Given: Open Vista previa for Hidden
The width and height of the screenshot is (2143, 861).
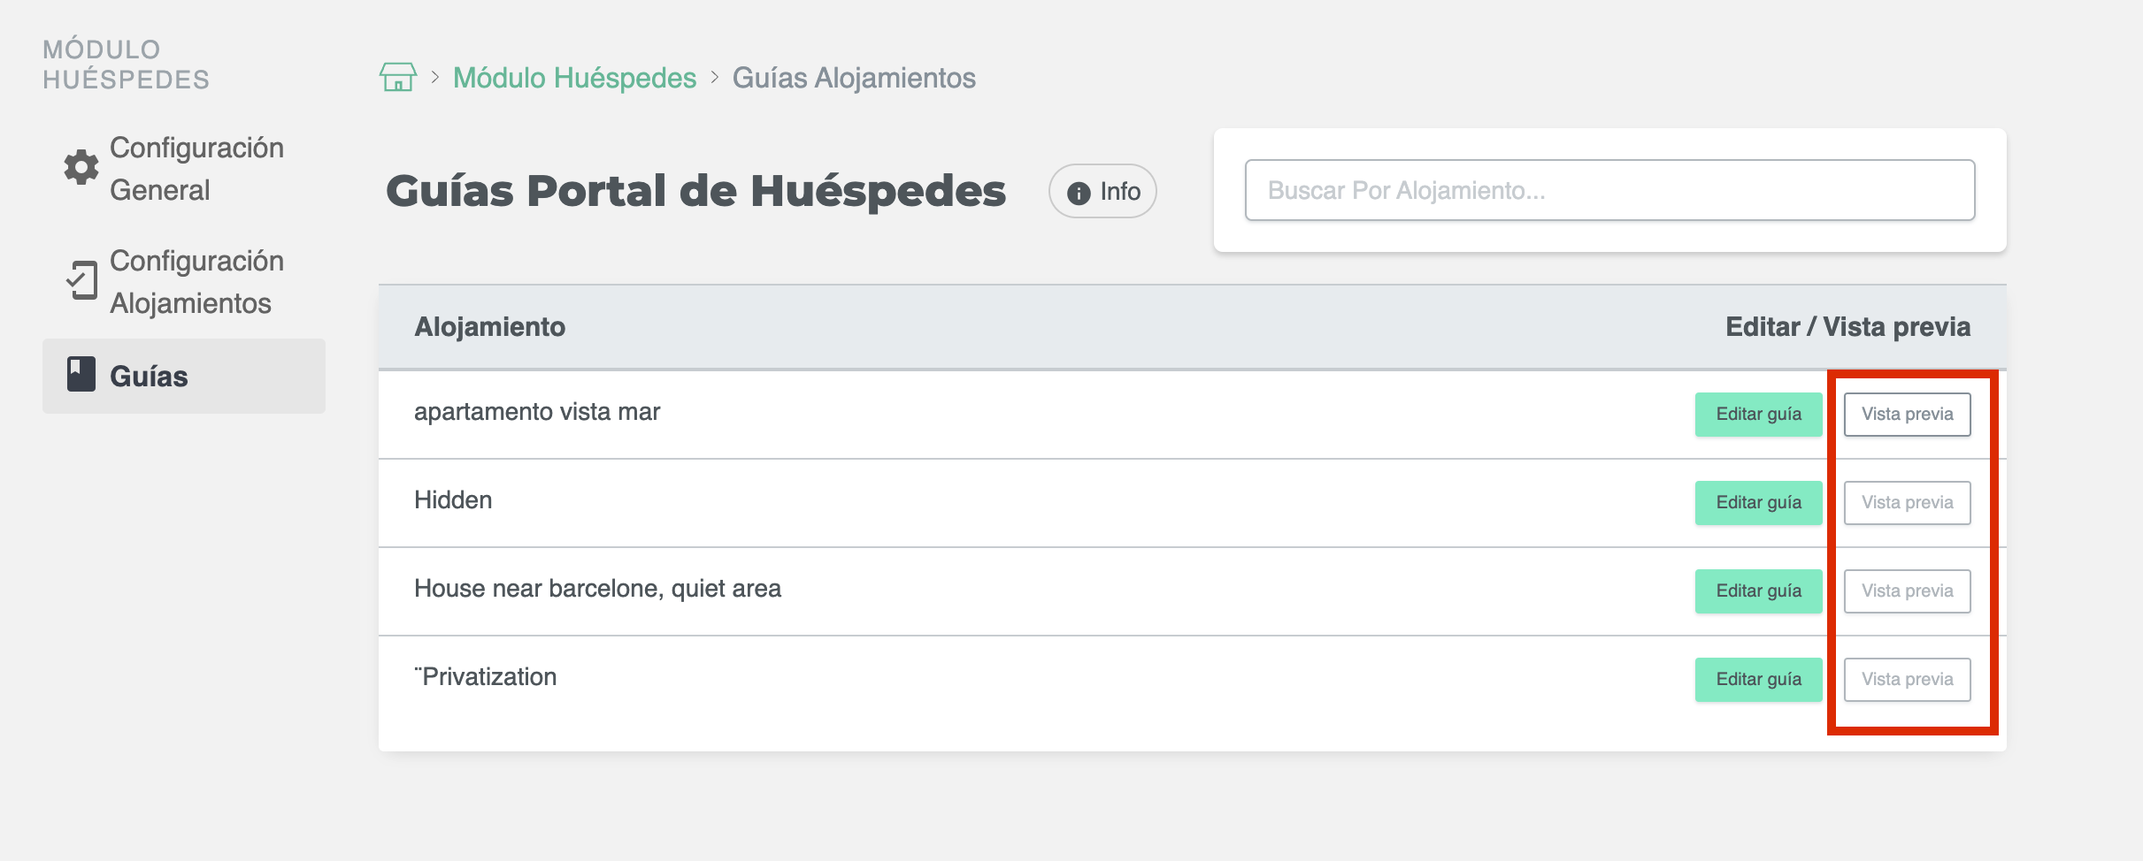Looking at the screenshot, I should (x=1907, y=503).
